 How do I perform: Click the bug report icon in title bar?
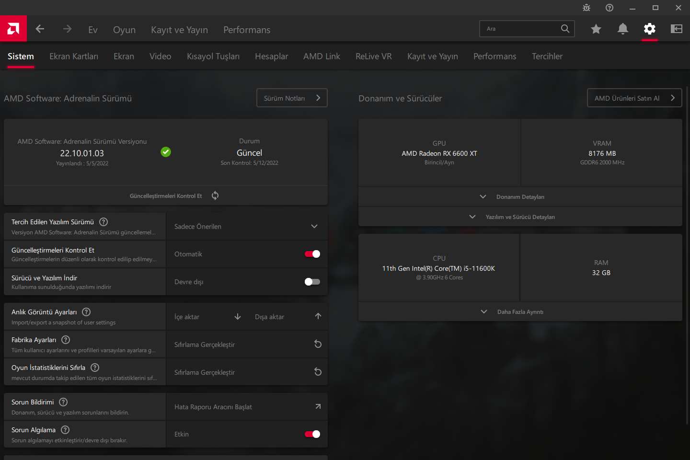coord(586,8)
